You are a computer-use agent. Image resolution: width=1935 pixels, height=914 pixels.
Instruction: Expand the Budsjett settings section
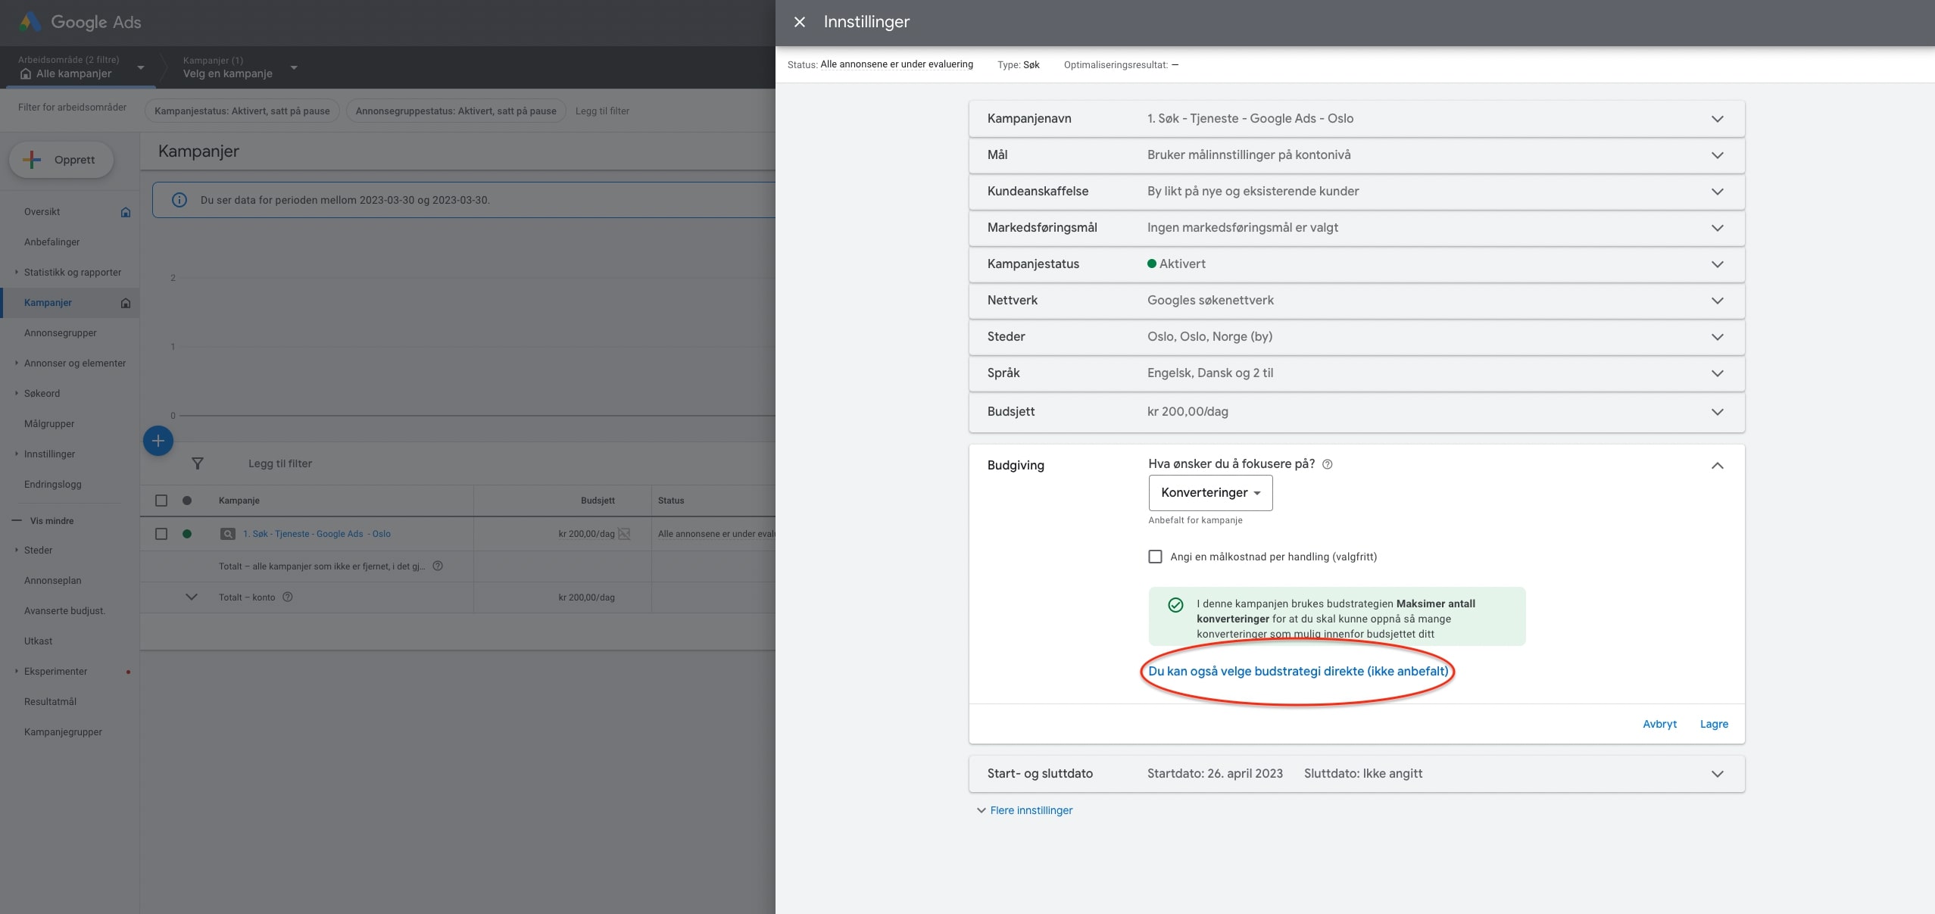click(1717, 412)
